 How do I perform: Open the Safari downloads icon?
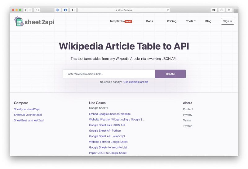(214, 10)
